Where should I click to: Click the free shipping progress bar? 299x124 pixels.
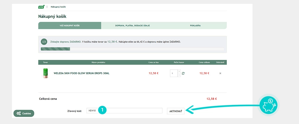point(132,49)
